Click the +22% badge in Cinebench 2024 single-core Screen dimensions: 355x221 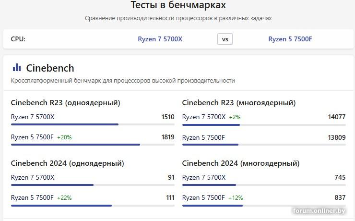(64, 198)
